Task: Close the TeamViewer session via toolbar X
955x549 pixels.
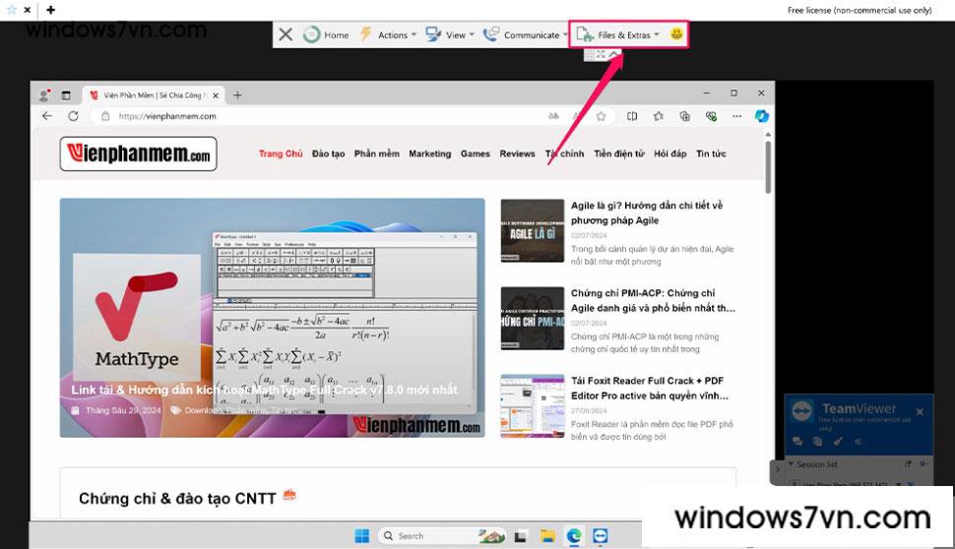Action: click(286, 34)
